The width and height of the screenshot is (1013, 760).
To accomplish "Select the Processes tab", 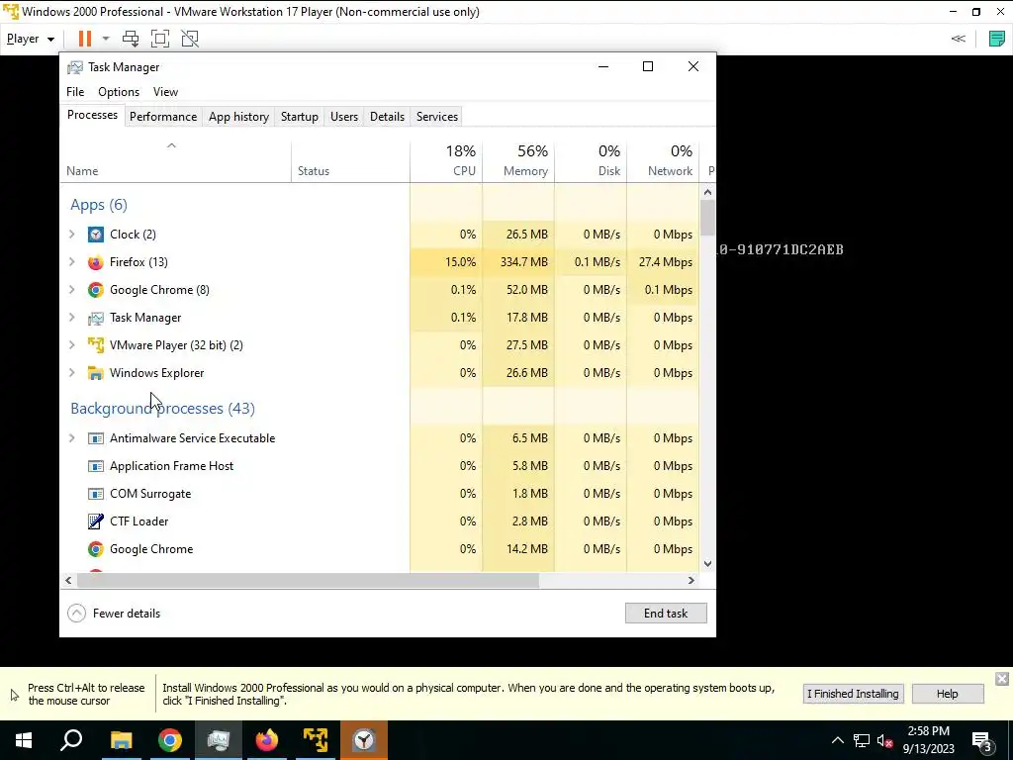I will [x=92, y=115].
